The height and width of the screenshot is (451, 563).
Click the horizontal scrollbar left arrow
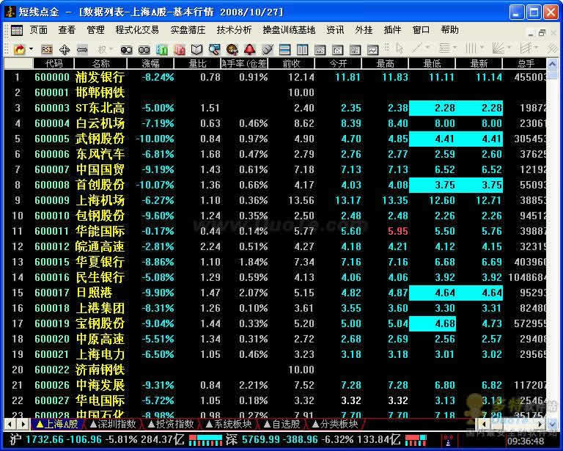point(483,425)
